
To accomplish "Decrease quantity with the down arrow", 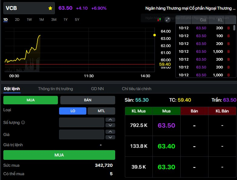I will [x=110, y=125].
